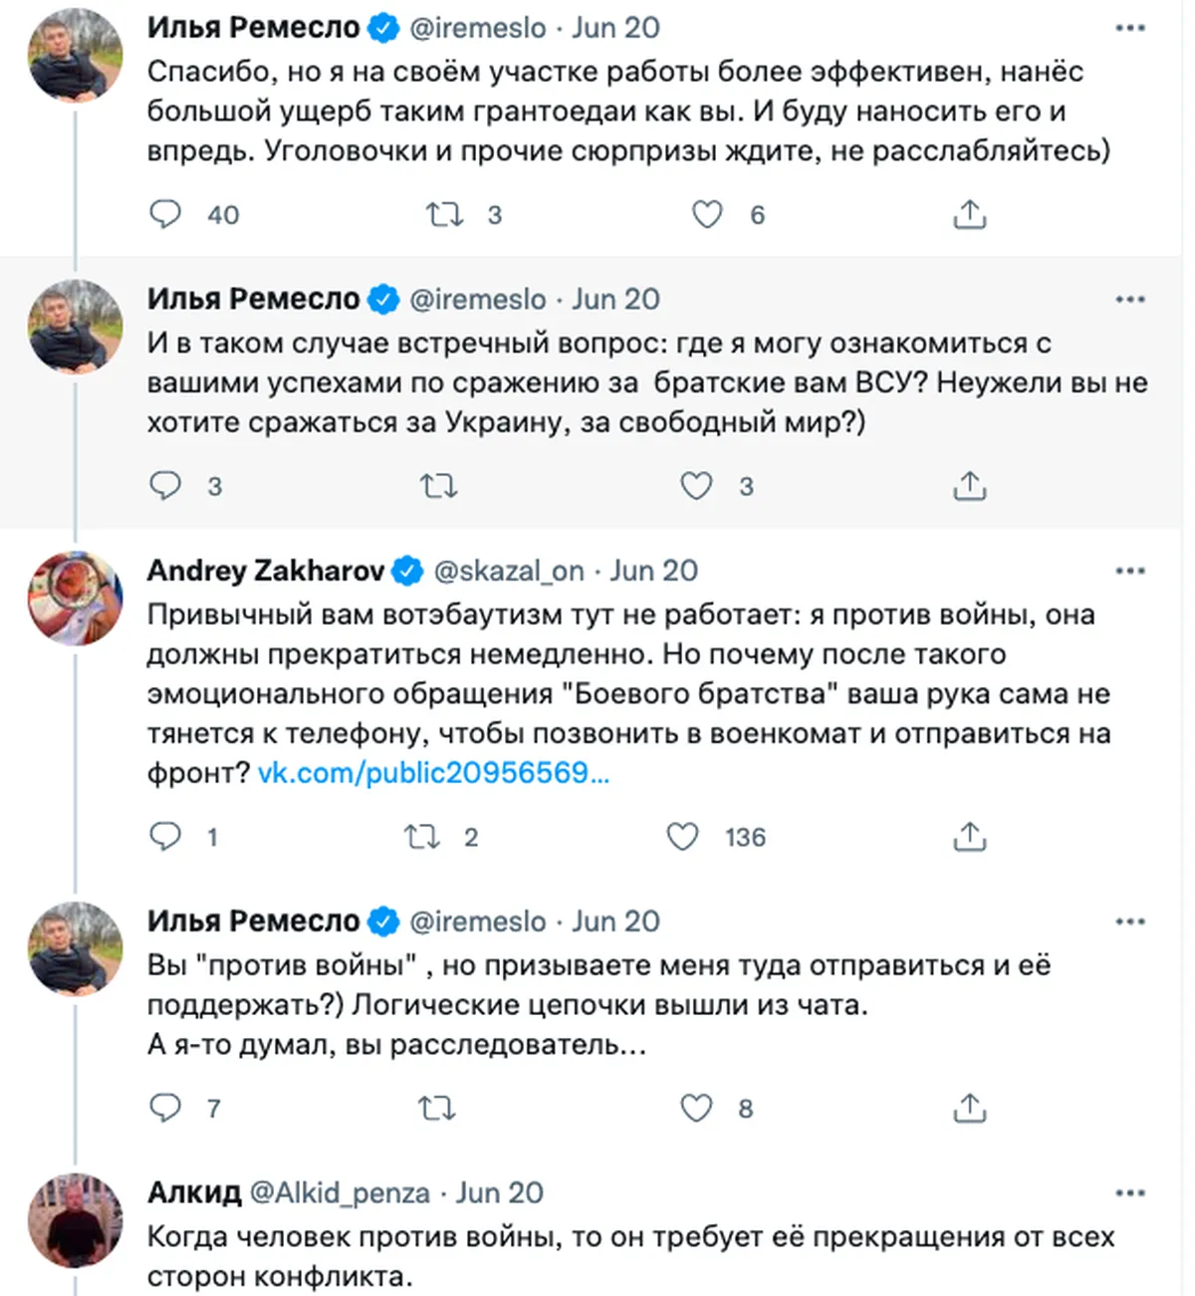1195x1296 pixels.
Task: Like the highlighted tweet about ВСУ
Action: pos(696,486)
